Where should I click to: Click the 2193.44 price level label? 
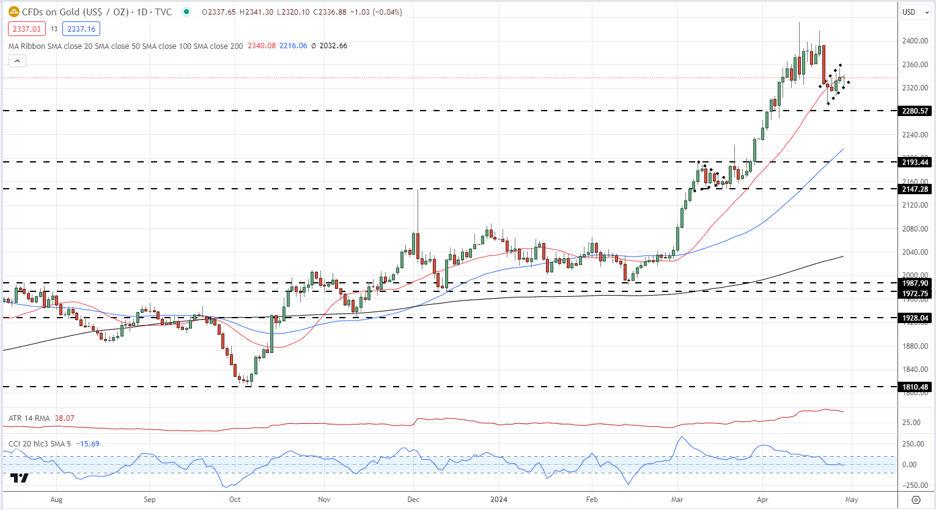915,162
